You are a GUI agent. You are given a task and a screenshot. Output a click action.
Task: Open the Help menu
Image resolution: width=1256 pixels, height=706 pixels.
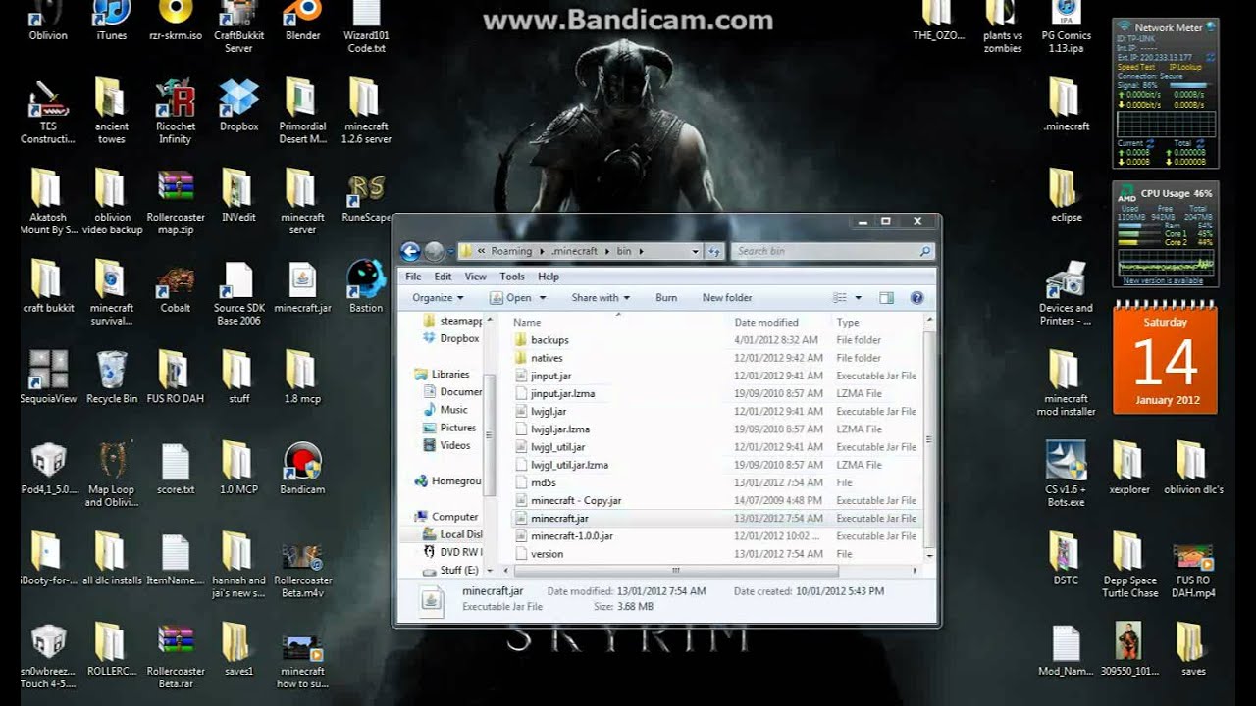(x=548, y=277)
